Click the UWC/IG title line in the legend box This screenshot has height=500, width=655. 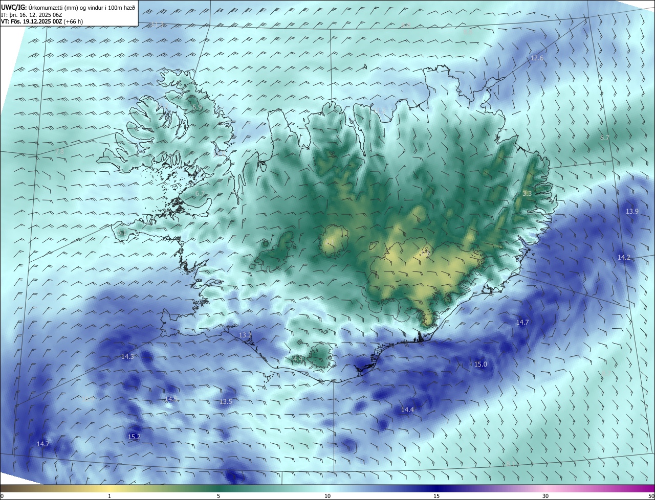point(68,7)
